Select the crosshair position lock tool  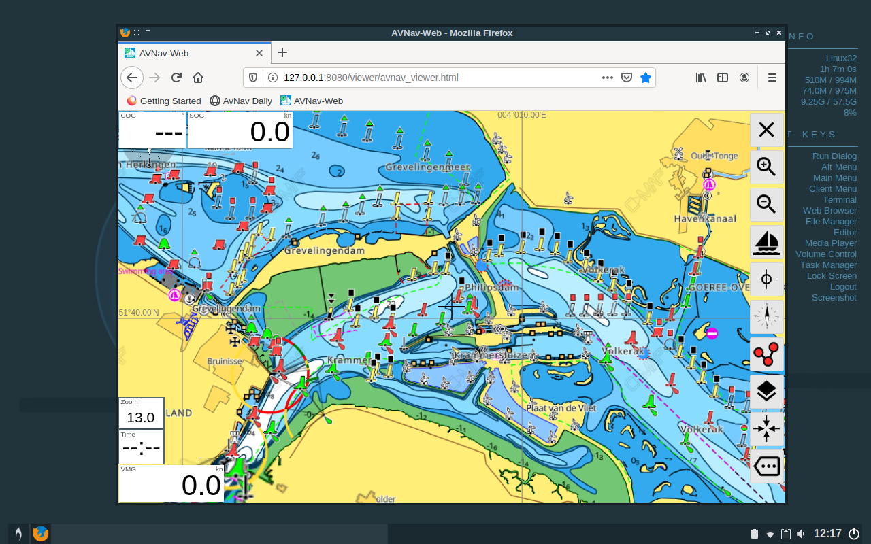(x=766, y=279)
